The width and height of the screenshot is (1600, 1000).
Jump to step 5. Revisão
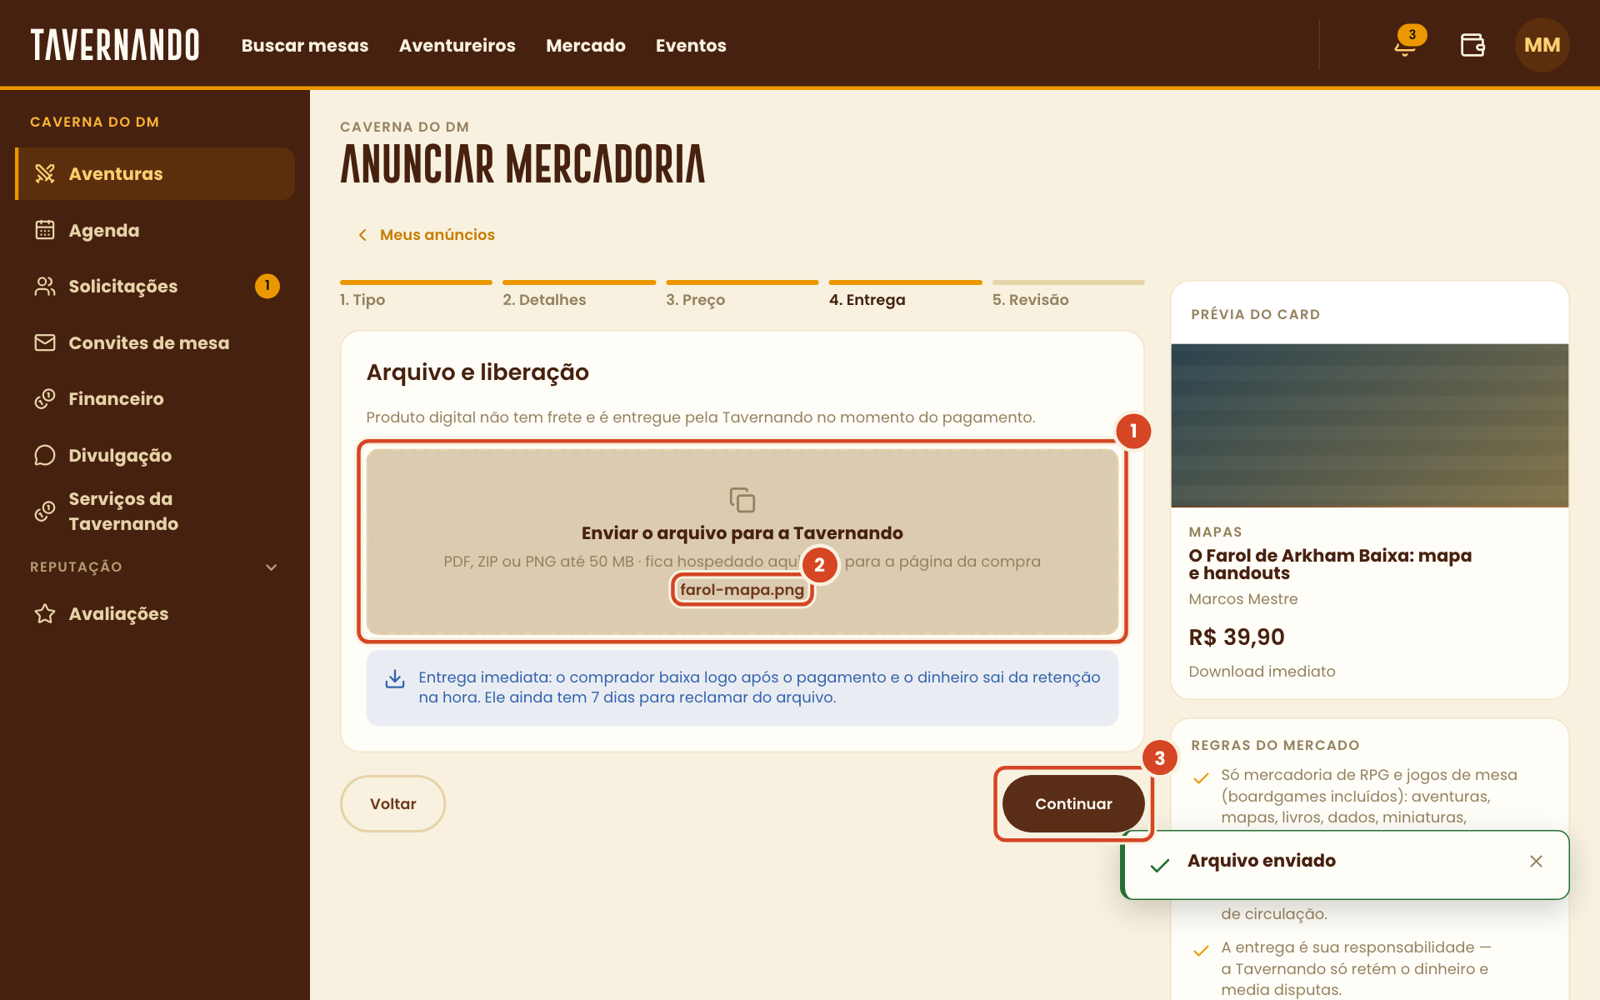1068,295
